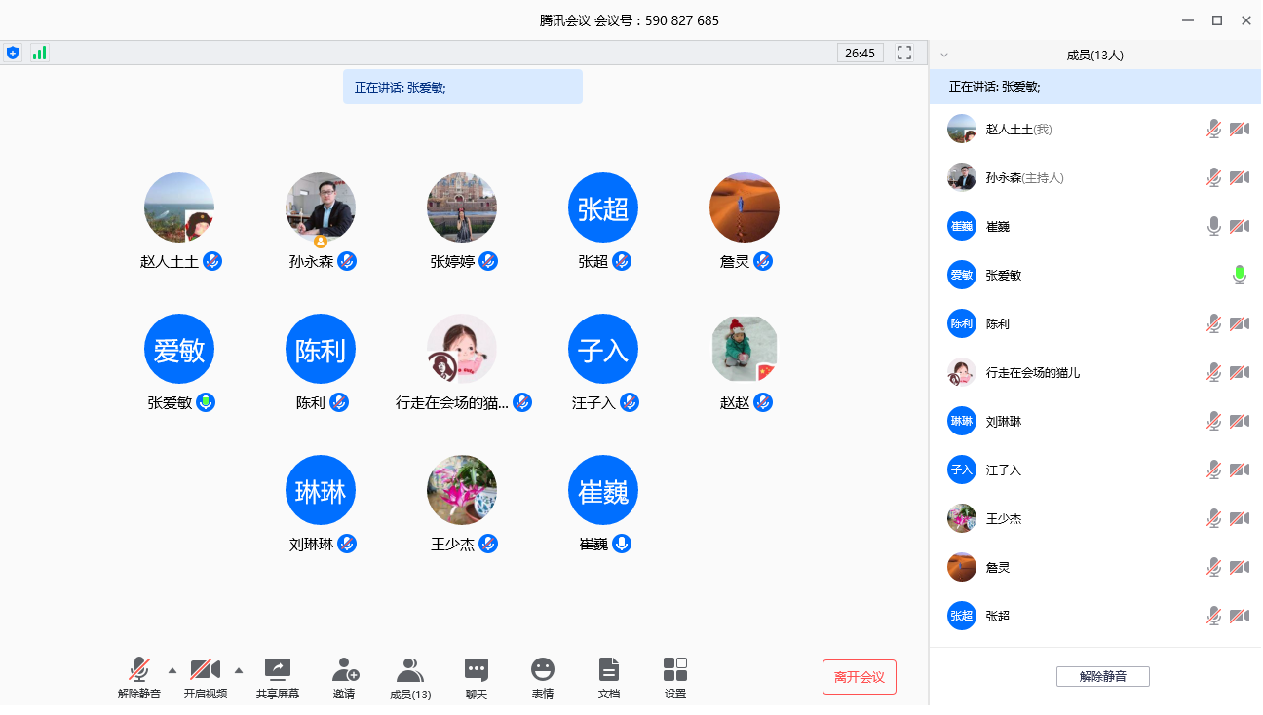Expand the arrow next to 解除静音
Viewport: 1263px width, 715px height.
[172, 669]
